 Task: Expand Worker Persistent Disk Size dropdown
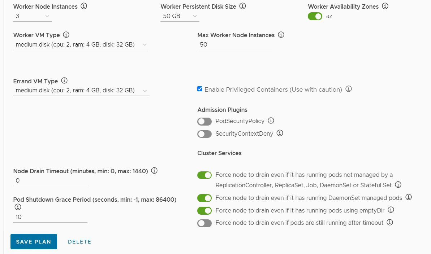(180, 16)
